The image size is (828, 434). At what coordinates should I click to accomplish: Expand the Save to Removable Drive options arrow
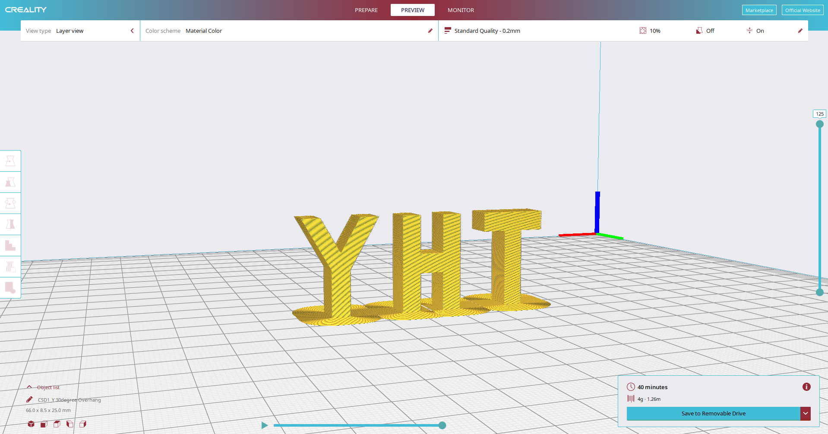point(805,413)
